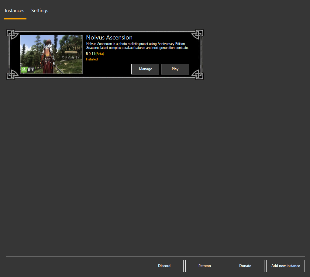Switch to the Instances tab
Screen dimensions: 310x277
point(15,11)
